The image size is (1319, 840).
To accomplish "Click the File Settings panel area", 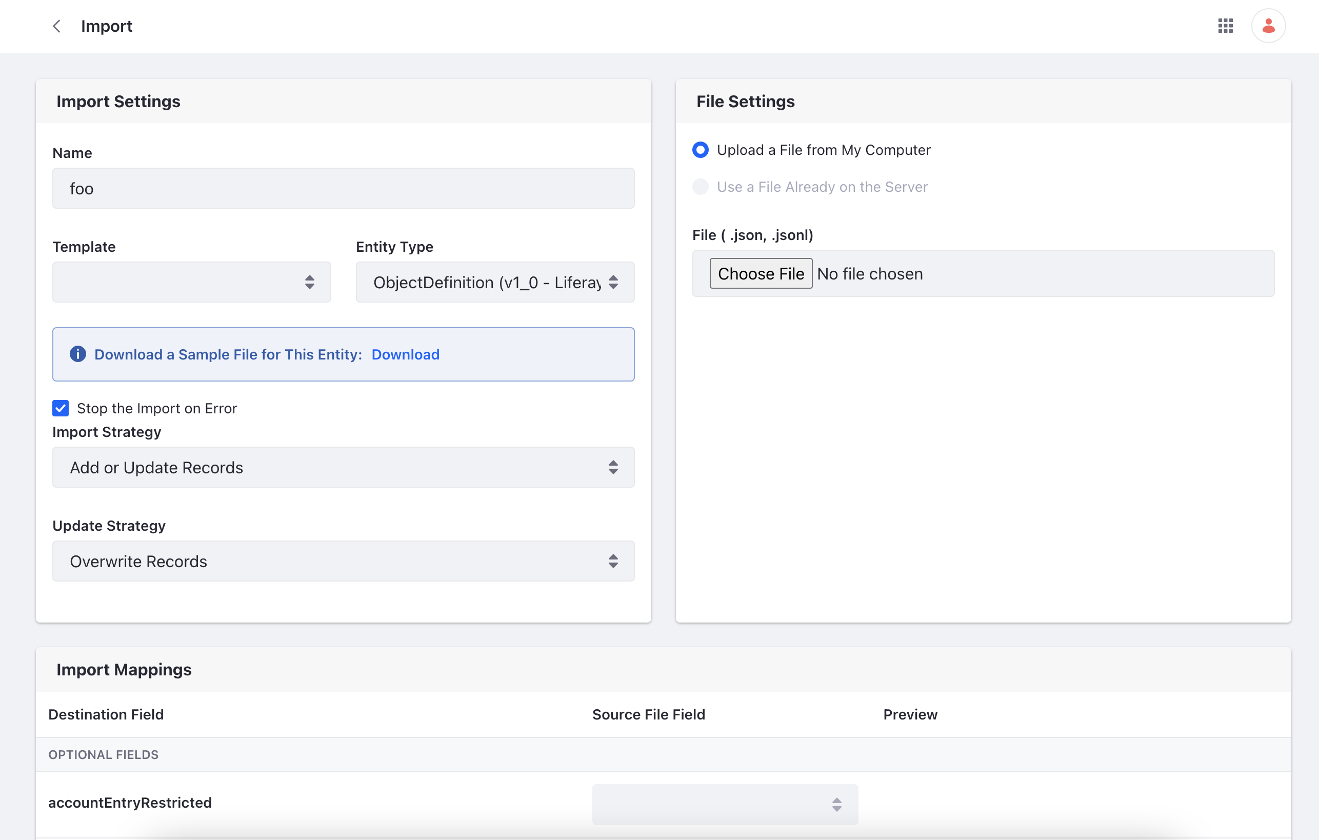I will (x=985, y=351).
